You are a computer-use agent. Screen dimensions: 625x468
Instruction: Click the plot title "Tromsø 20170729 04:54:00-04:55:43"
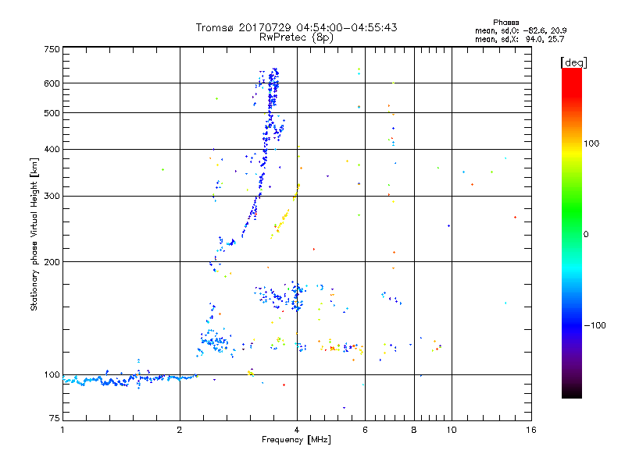[296, 27]
